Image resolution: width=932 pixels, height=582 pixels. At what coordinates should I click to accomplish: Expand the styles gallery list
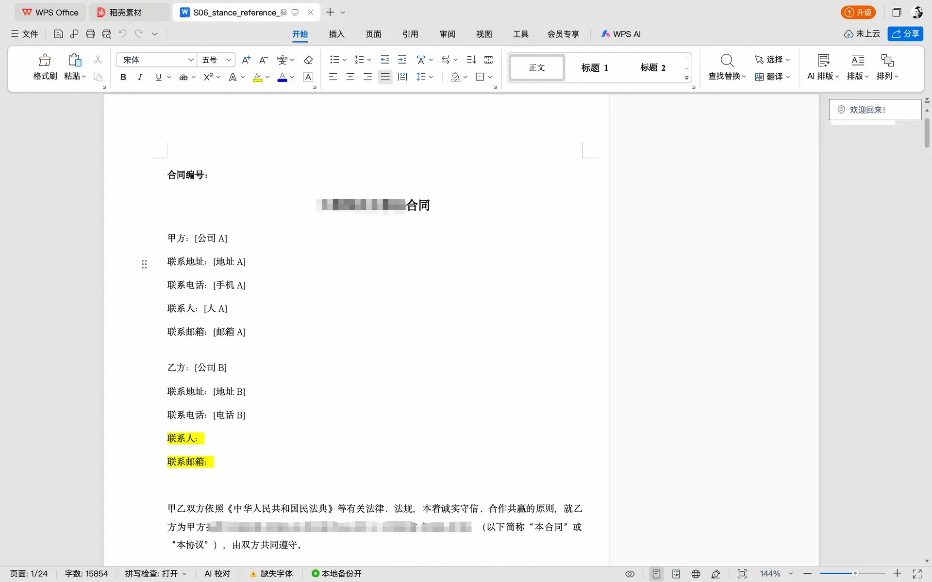click(686, 78)
